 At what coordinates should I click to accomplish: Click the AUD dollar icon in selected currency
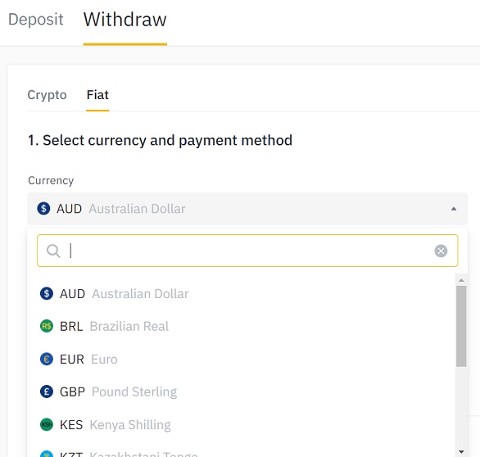(x=43, y=209)
